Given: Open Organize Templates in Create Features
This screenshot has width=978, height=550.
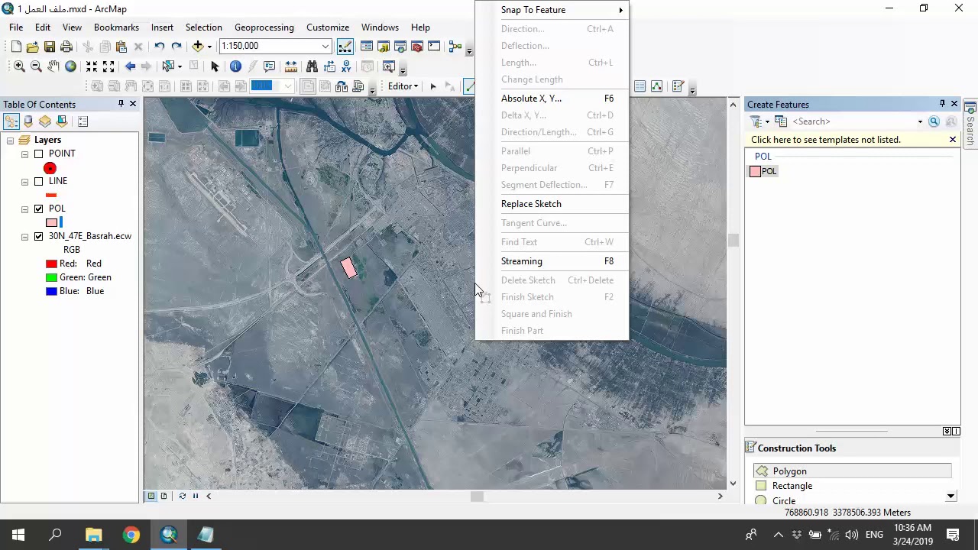Looking at the screenshot, I should click(x=780, y=121).
